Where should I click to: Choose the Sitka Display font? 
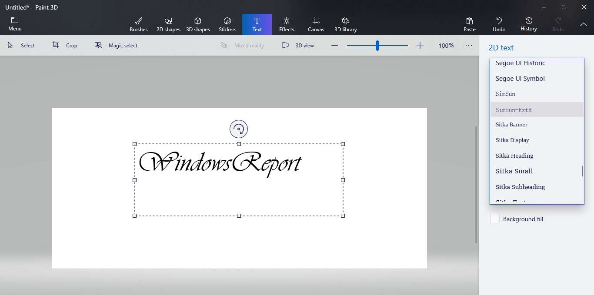click(537, 140)
